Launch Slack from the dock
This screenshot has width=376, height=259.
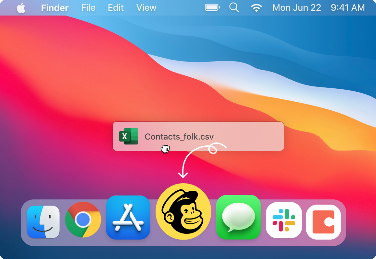pyautogui.click(x=284, y=220)
